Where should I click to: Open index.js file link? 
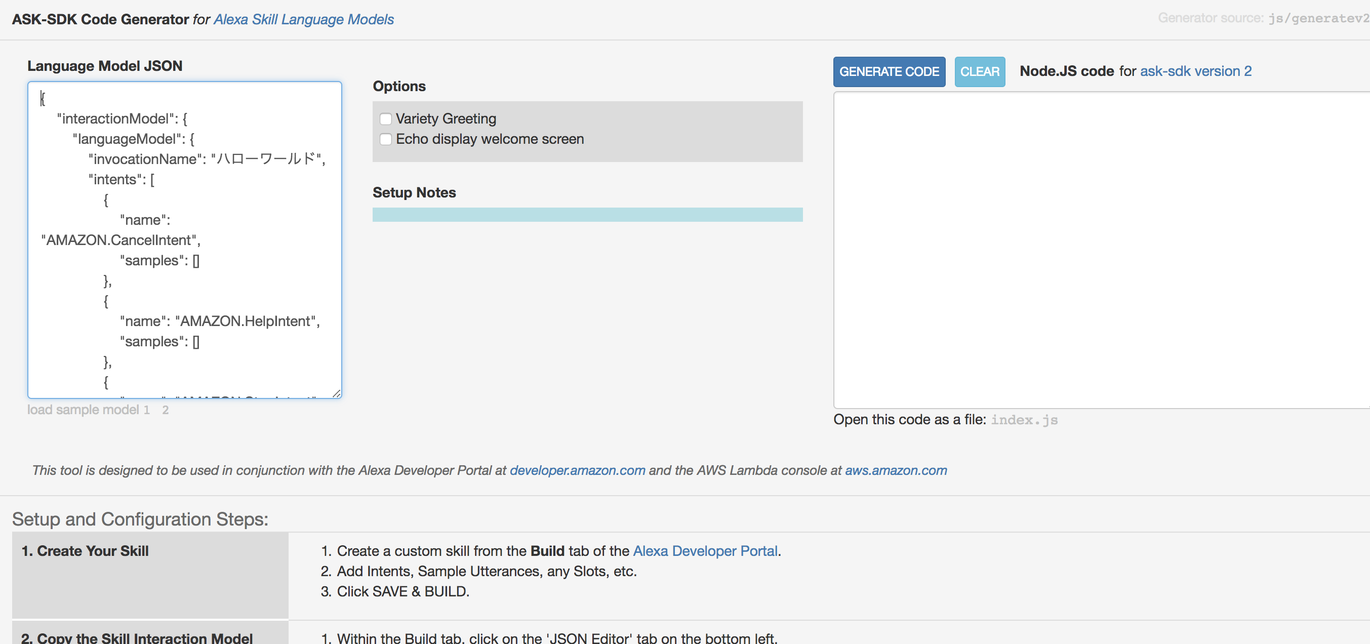click(x=1024, y=420)
